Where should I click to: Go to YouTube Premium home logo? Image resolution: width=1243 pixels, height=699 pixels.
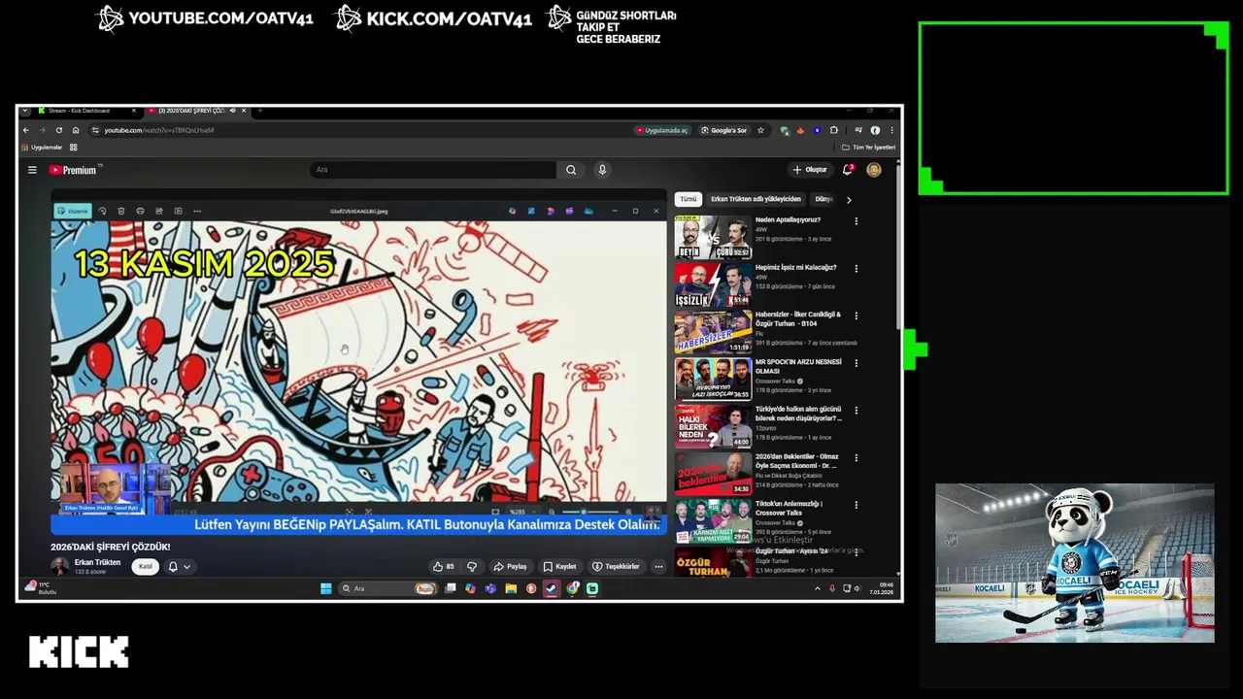pos(73,170)
